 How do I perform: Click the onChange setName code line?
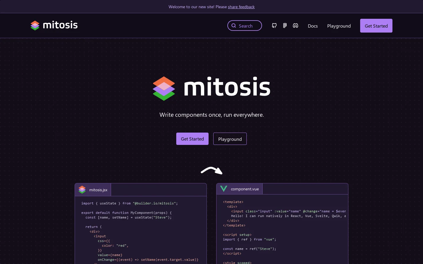coord(148,260)
